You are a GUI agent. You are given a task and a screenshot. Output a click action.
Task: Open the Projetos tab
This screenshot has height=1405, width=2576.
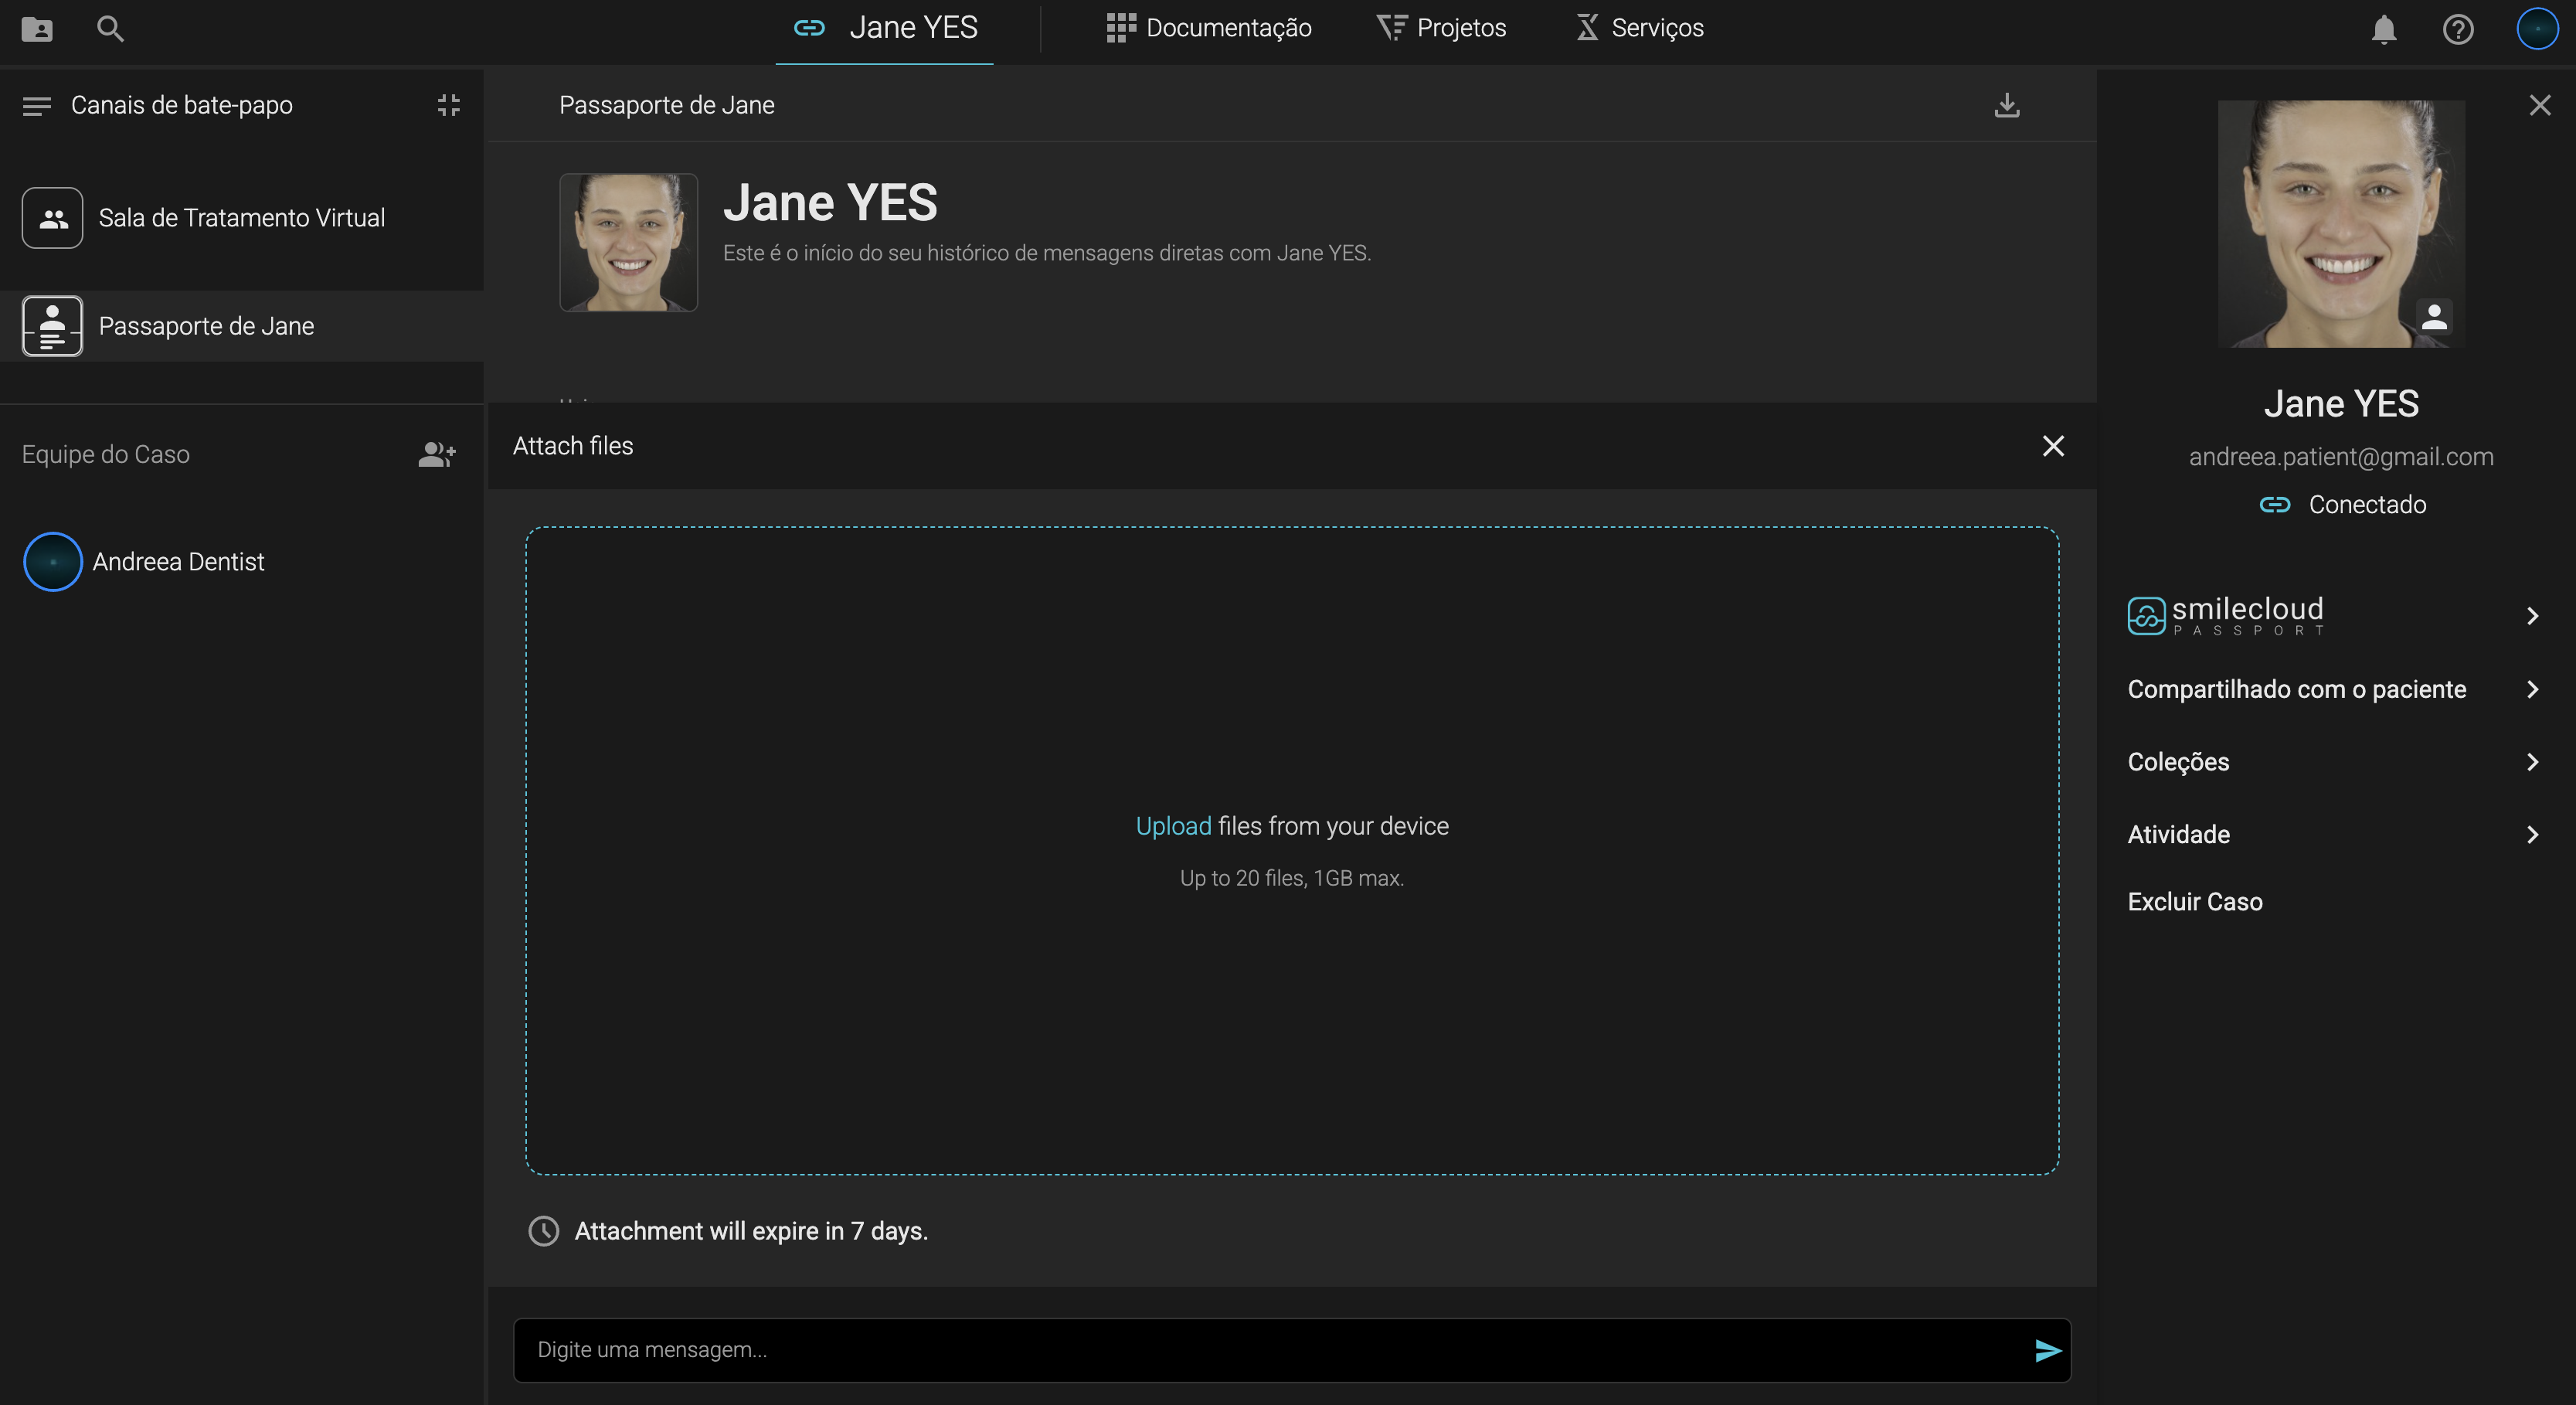coord(1441,28)
